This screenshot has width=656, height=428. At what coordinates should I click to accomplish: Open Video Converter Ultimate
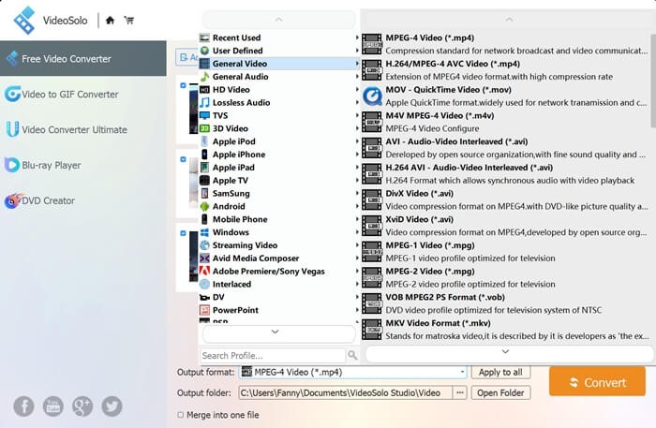pos(83,129)
